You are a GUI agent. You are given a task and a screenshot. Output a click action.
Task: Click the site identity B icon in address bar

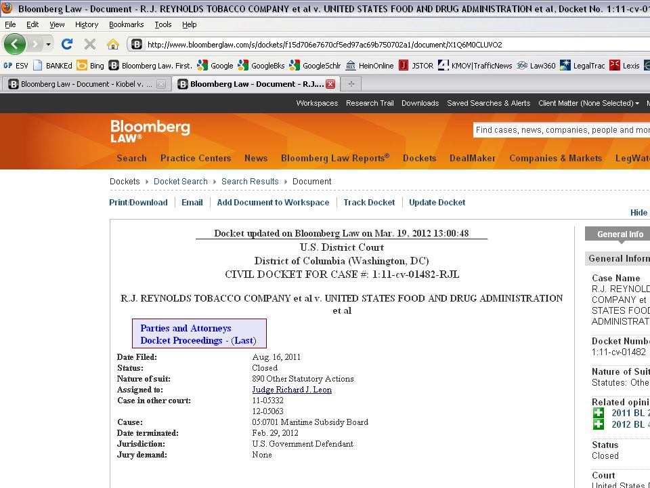[137, 45]
